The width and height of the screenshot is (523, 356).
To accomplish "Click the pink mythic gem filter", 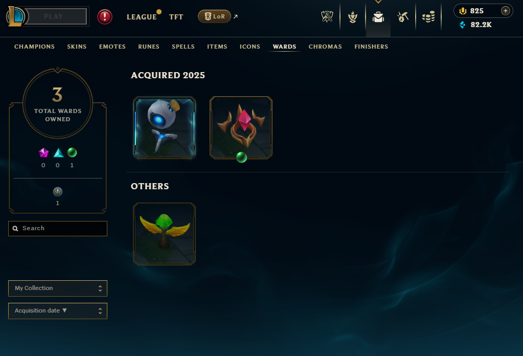I will 43,152.
